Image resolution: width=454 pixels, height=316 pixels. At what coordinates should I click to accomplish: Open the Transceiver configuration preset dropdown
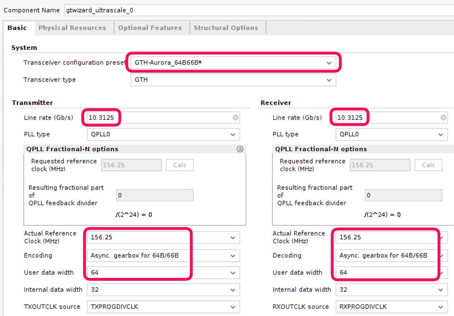point(329,63)
